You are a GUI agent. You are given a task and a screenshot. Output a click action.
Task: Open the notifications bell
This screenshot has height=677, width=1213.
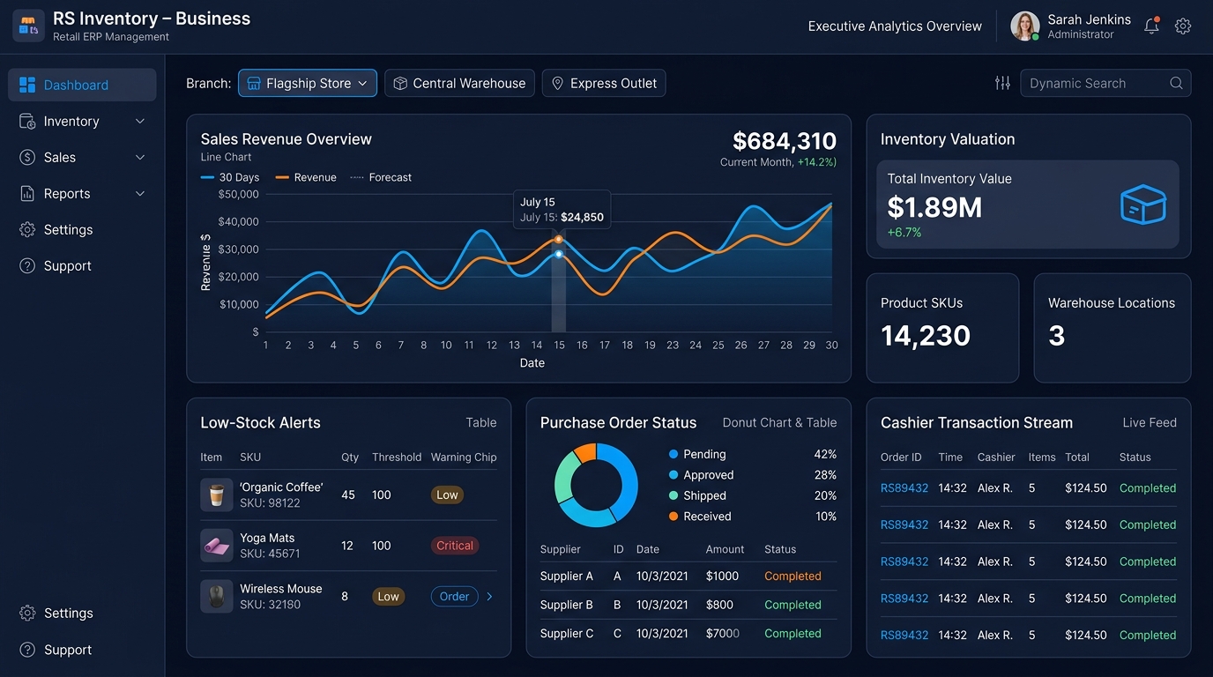tap(1151, 26)
